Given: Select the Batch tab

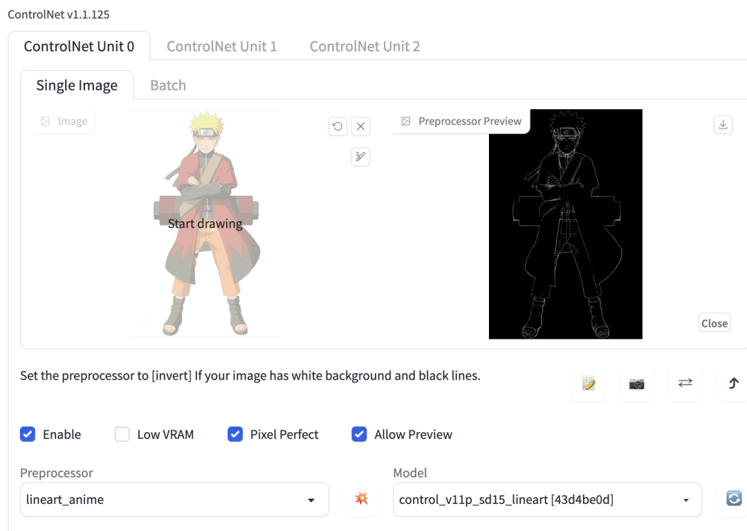Looking at the screenshot, I should (x=168, y=85).
